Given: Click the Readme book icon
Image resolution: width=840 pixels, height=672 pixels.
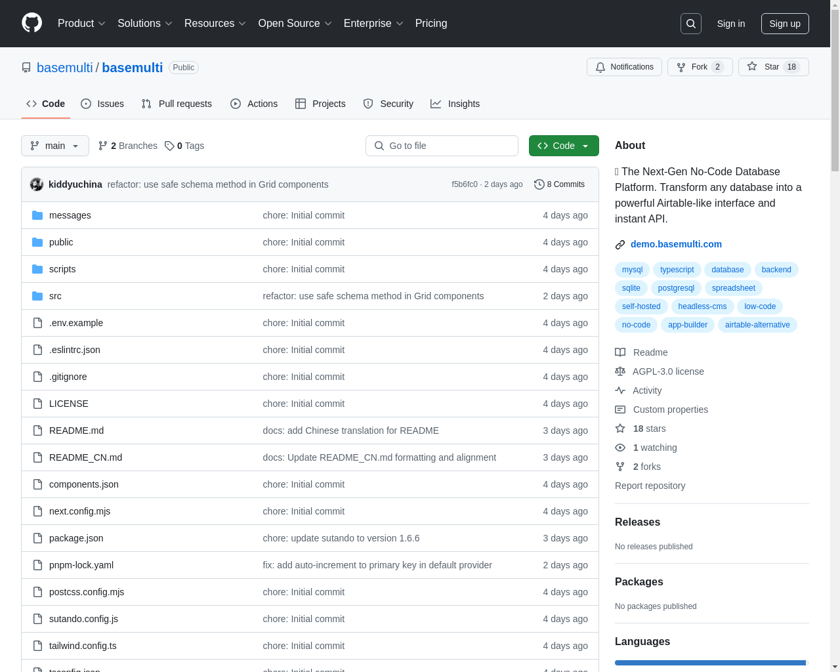Looking at the screenshot, I should click(x=620, y=352).
